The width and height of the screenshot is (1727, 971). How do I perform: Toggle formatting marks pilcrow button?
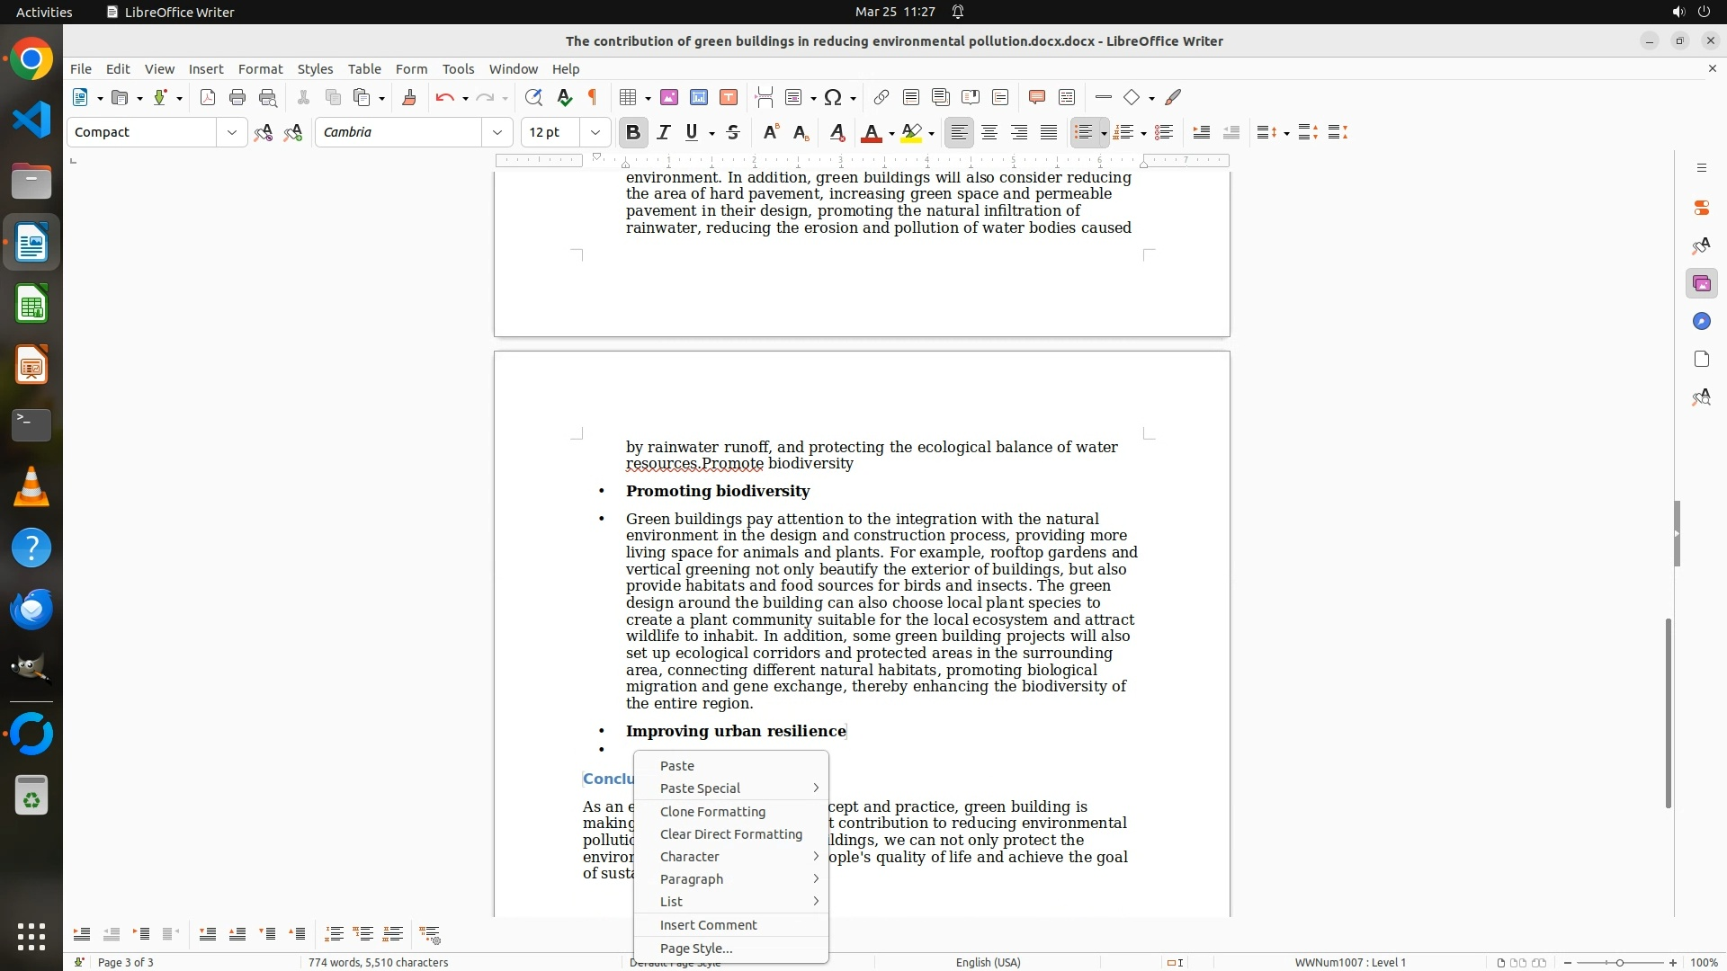coord(593,98)
